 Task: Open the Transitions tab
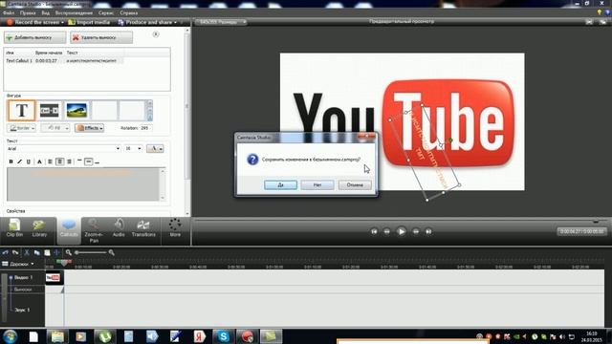[143, 228]
